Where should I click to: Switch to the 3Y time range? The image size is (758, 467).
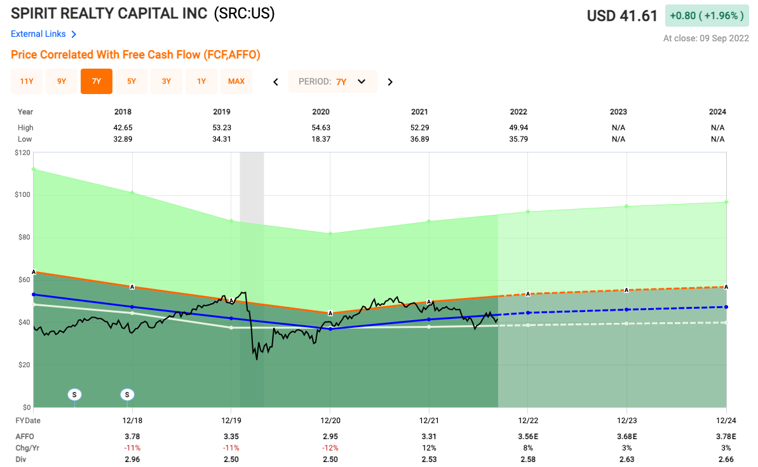[x=166, y=81]
